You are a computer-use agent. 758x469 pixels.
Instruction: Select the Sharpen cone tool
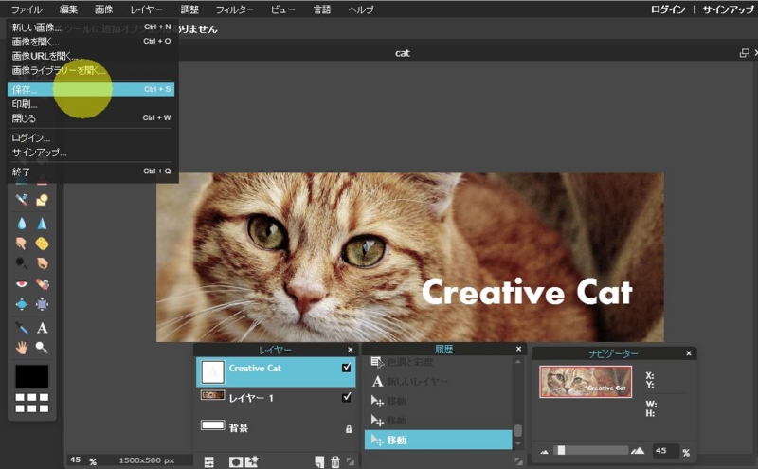42,224
